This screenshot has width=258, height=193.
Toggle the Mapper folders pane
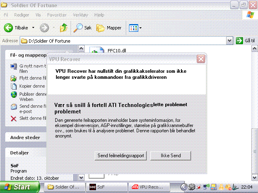click(109, 28)
